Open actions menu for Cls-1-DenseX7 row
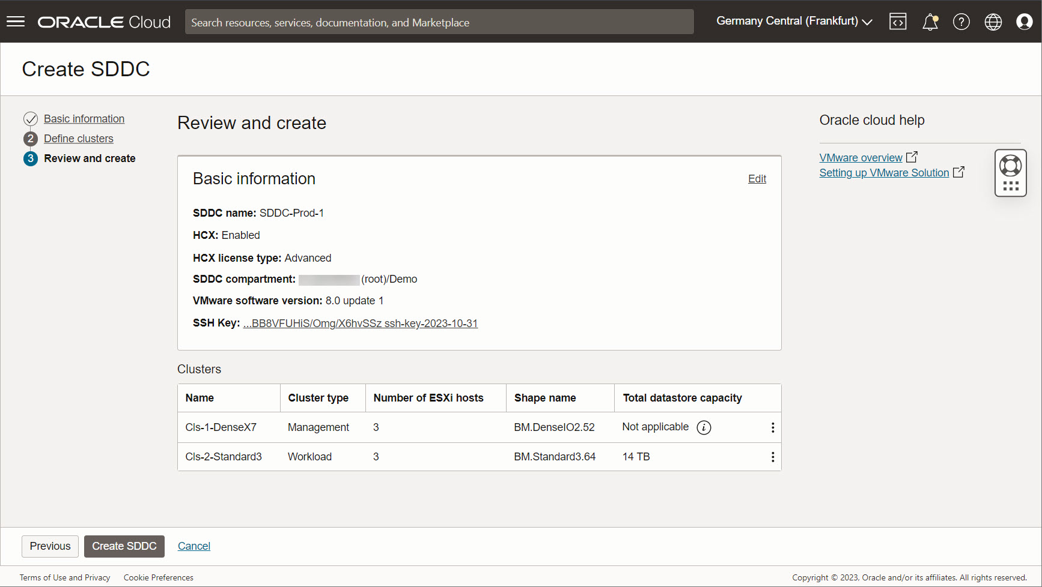1042x587 pixels. [773, 427]
